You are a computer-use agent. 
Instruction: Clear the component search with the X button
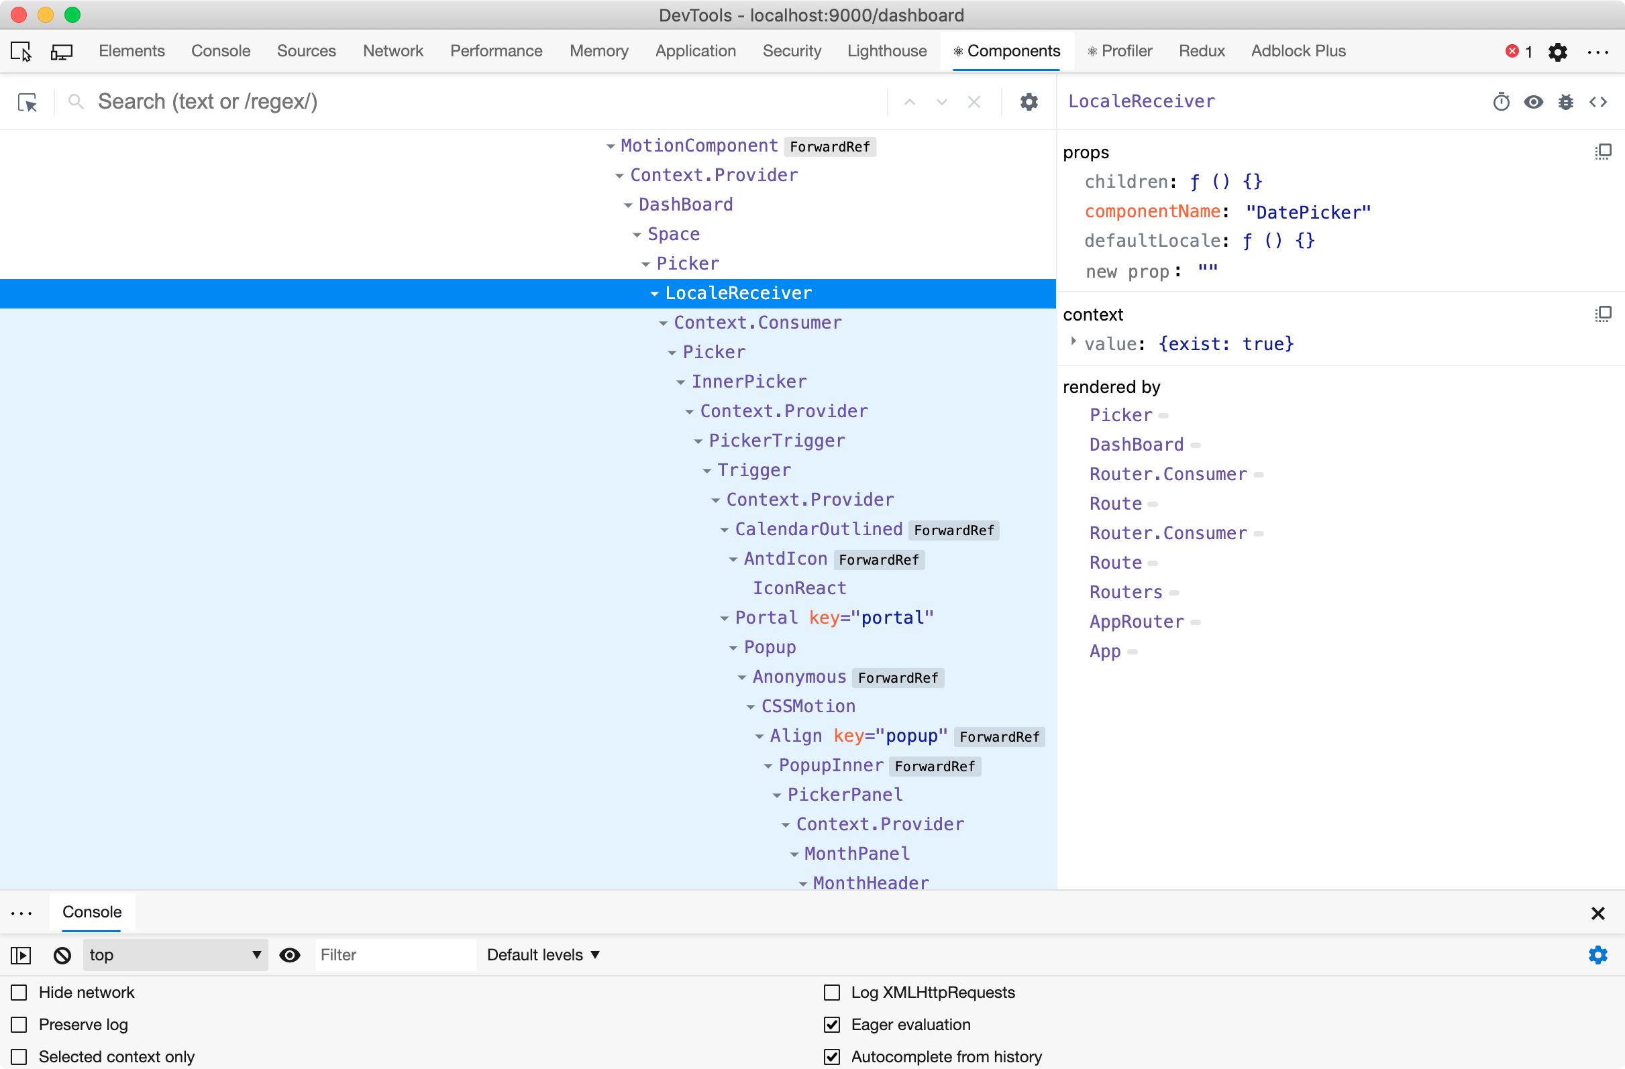tap(974, 101)
